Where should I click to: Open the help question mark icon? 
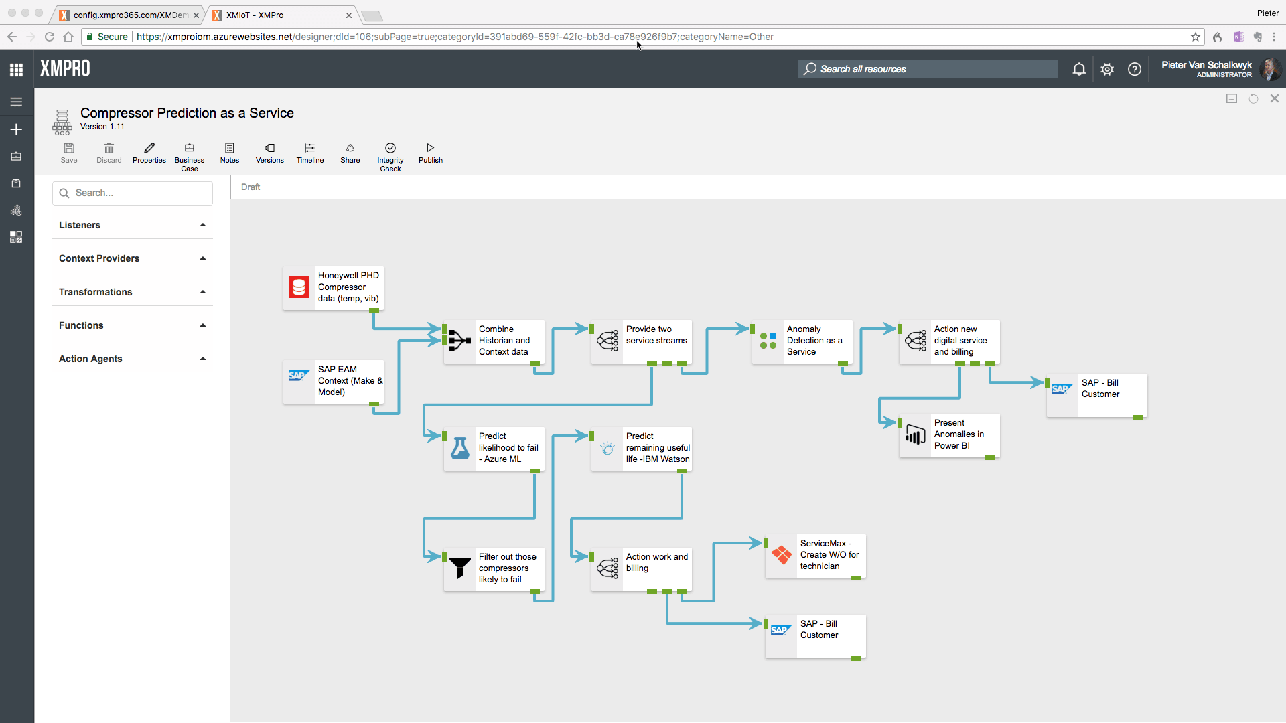[x=1135, y=69]
